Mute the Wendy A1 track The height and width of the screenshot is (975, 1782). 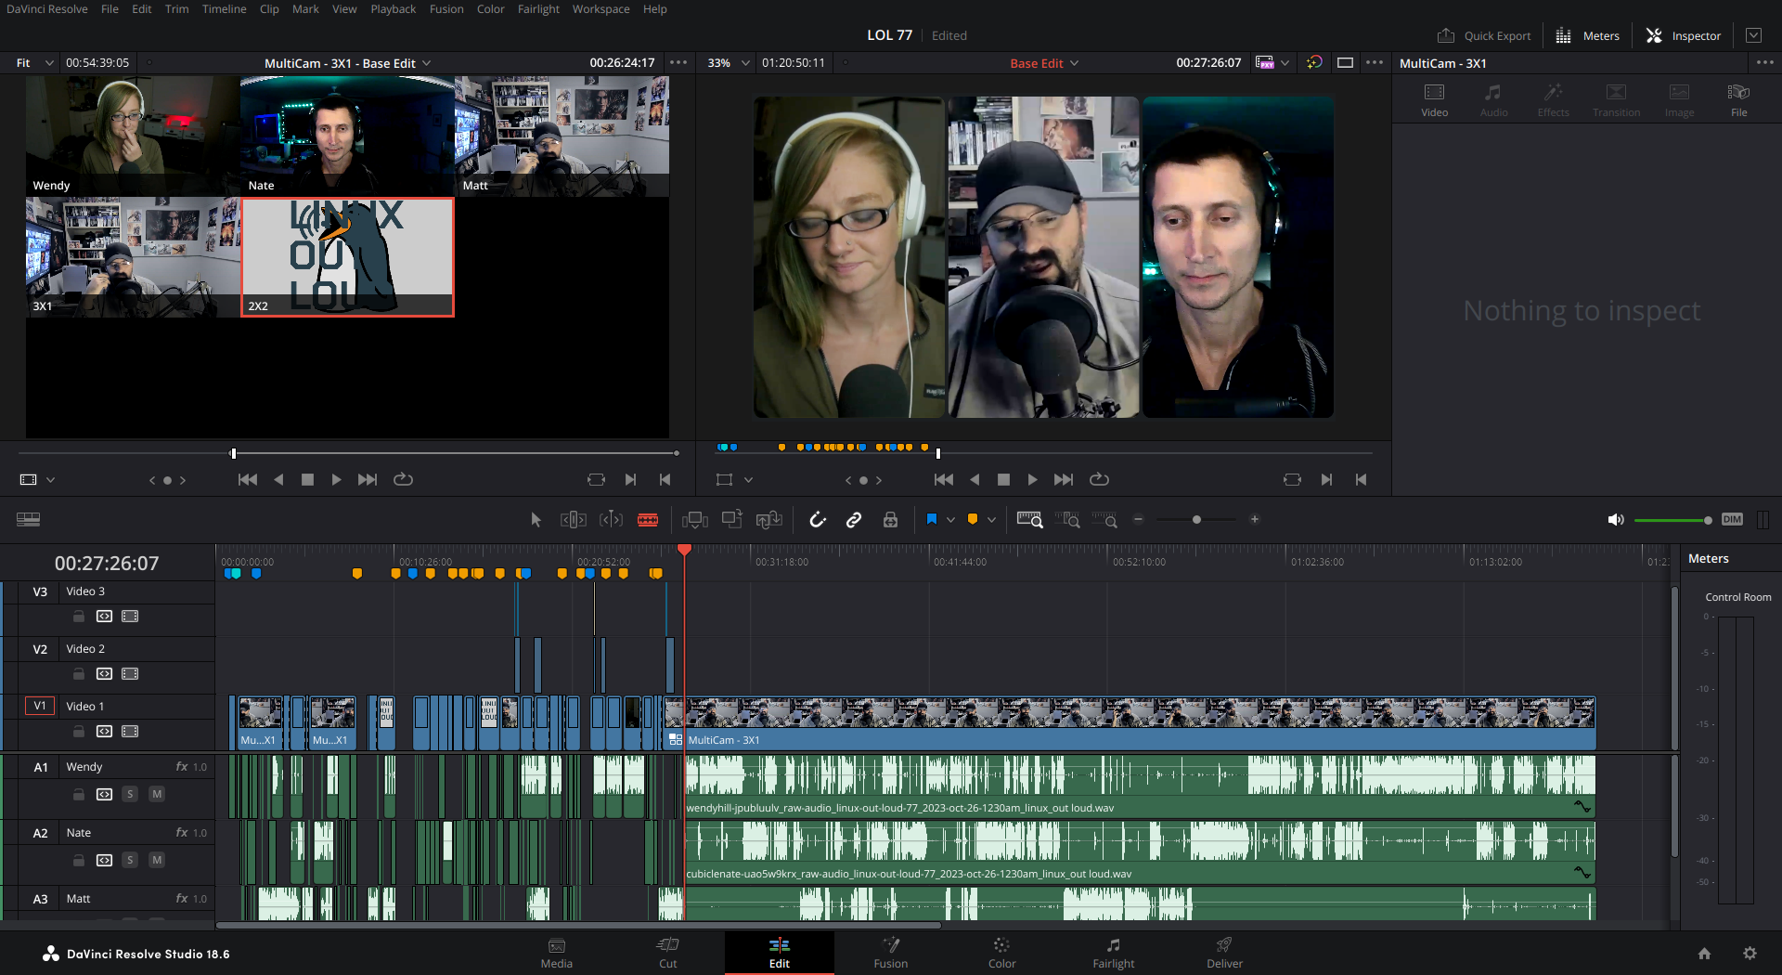pyautogui.click(x=157, y=794)
